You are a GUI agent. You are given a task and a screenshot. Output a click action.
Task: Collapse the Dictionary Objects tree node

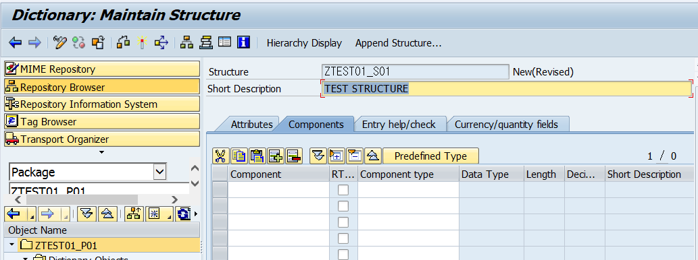25,258
